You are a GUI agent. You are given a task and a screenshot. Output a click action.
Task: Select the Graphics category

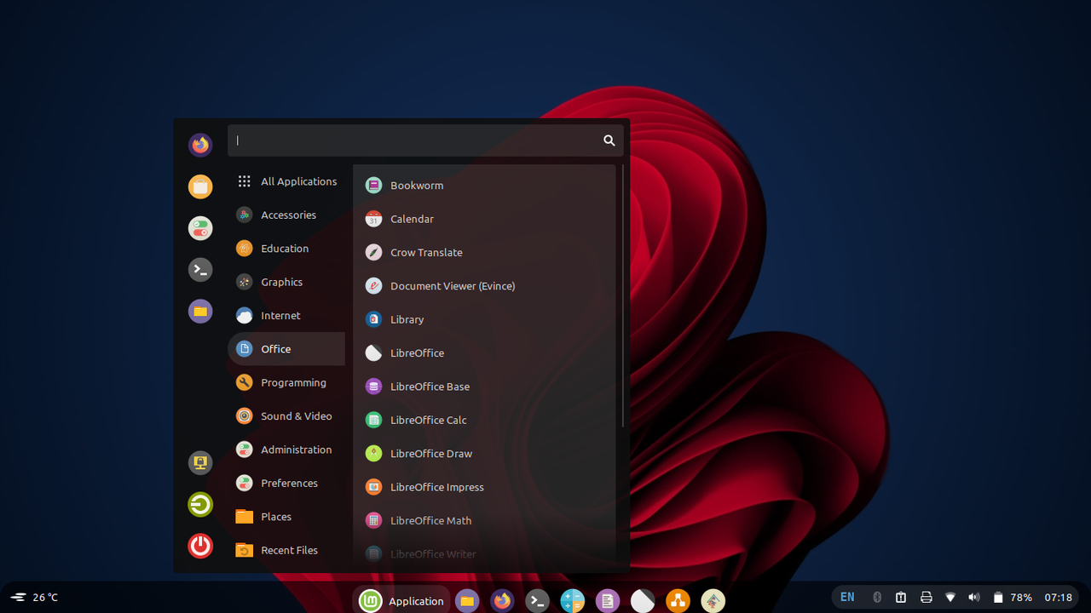click(286, 282)
